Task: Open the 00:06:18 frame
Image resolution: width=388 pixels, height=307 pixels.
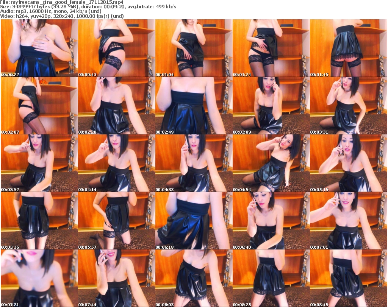Action: pos(194,221)
